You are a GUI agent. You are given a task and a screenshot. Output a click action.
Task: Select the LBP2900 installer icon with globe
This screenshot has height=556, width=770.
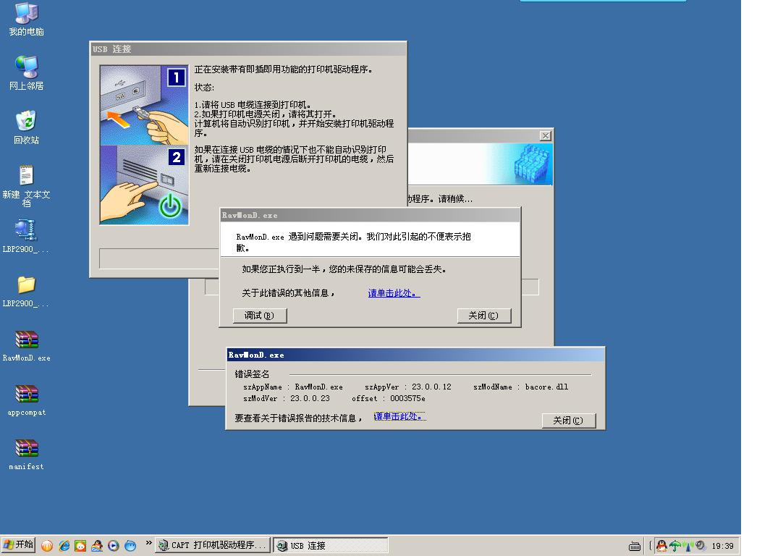pos(25,236)
